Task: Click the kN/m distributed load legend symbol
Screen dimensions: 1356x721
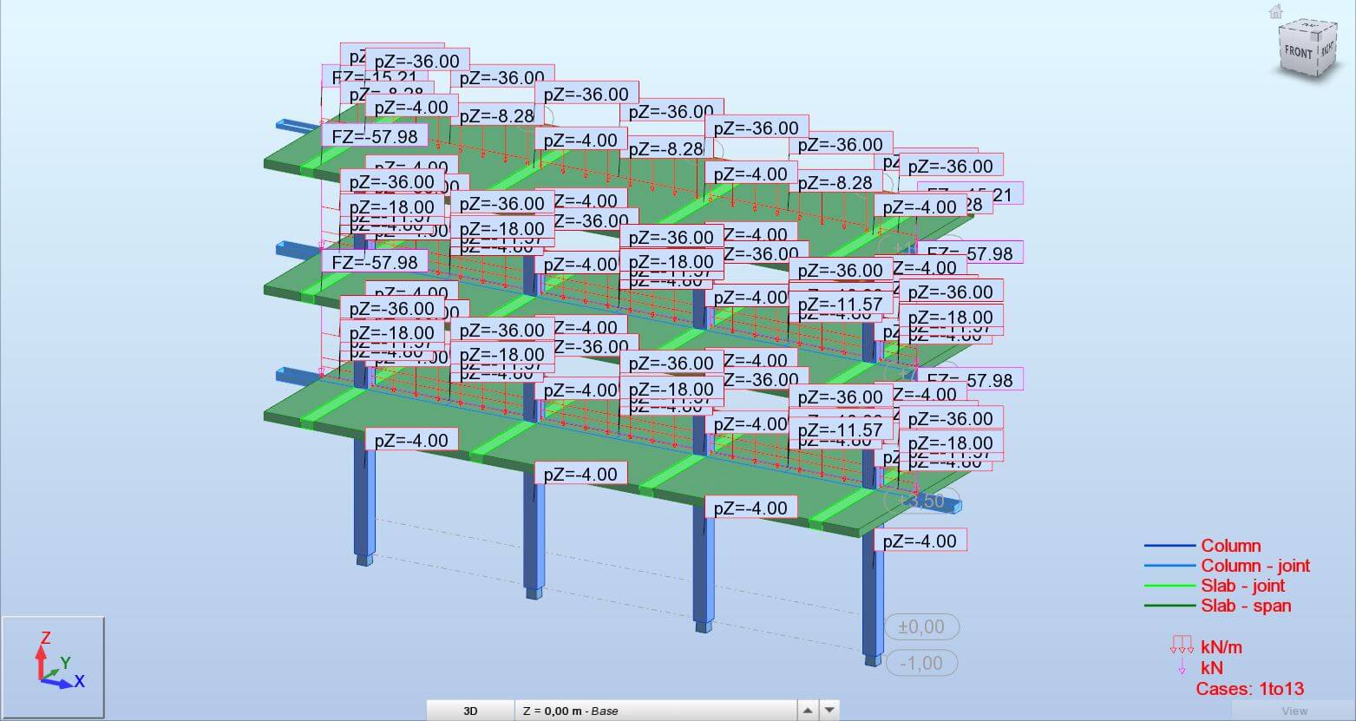Action: point(1181,646)
